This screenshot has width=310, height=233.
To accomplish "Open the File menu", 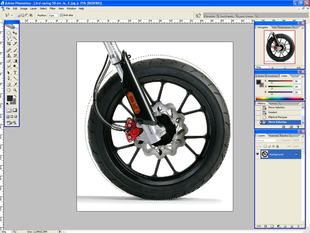I will (x=8, y=8).
